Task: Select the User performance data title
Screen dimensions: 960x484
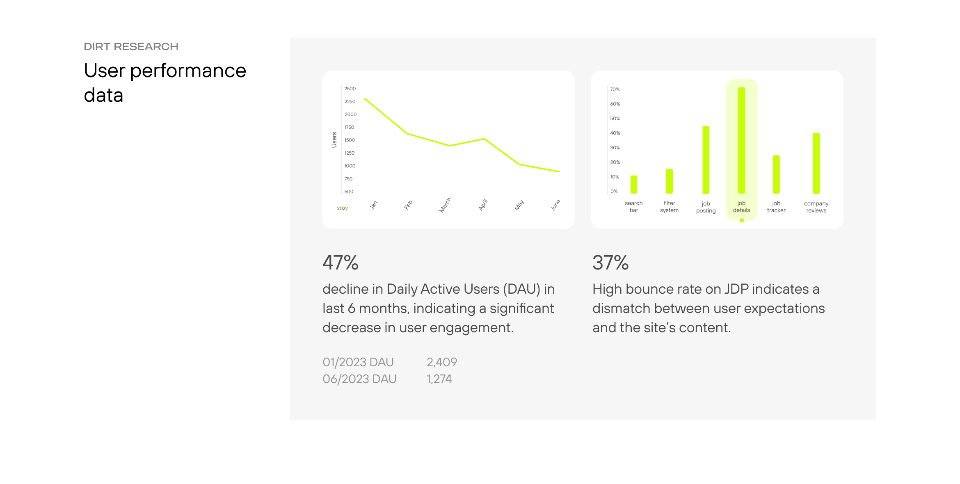Action: [165, 82]
